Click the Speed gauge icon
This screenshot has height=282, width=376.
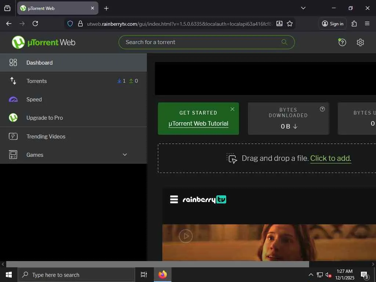[13, 99]
